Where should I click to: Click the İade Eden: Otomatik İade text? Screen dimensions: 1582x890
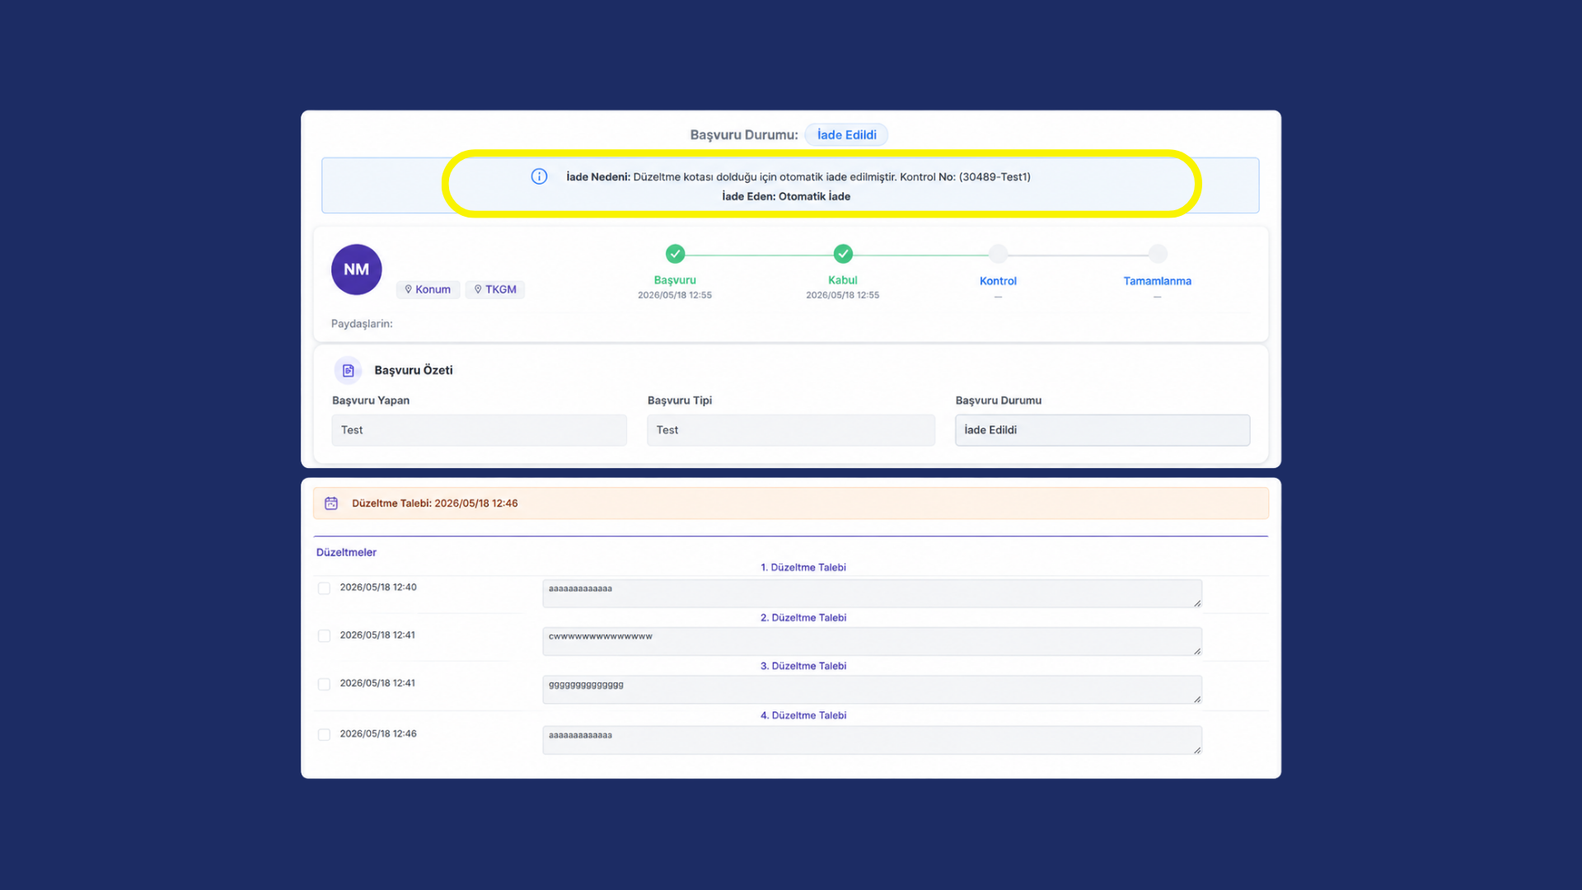click(786, 197)
